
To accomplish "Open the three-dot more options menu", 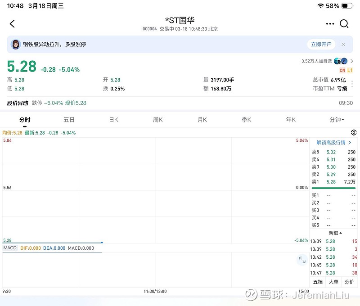I will (330, 24).
